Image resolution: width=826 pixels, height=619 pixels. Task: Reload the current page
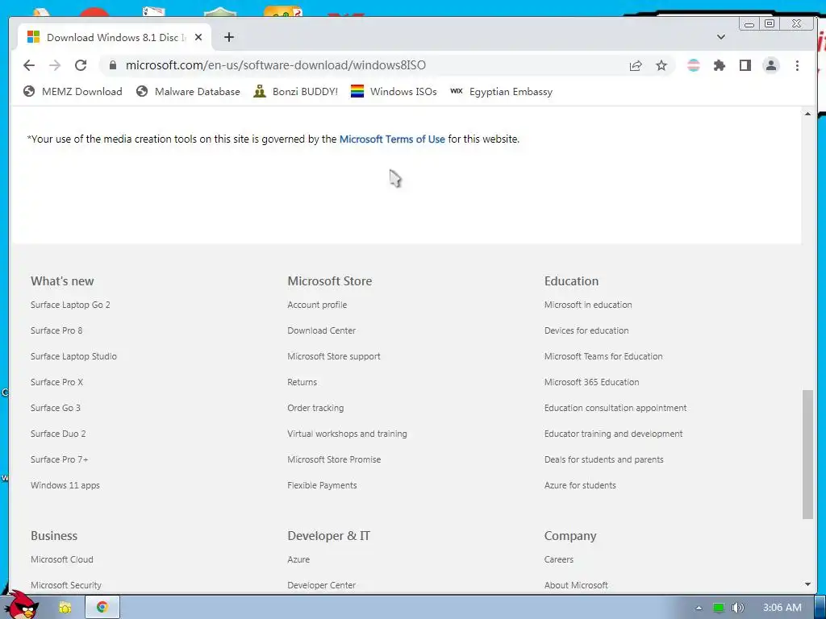81,65
